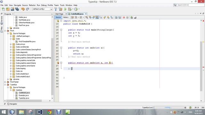Viewport: 205px width, 115px height.
Task: Open the Refactor menu
Action: pos(32,5)
